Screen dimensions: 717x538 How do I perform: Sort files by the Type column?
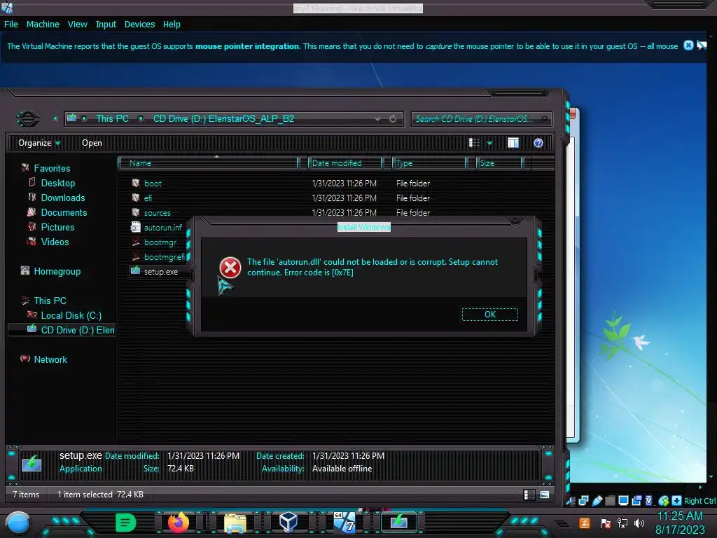(x=429, y=163)
